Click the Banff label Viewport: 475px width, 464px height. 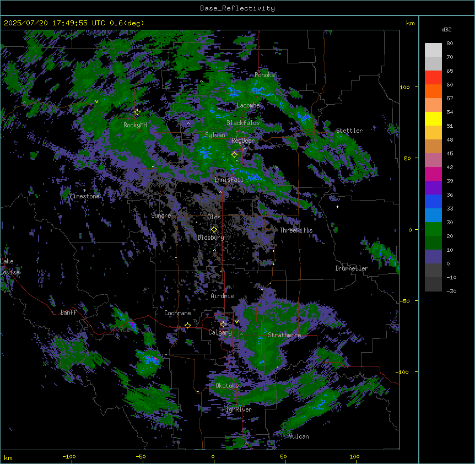click(68, 312)
